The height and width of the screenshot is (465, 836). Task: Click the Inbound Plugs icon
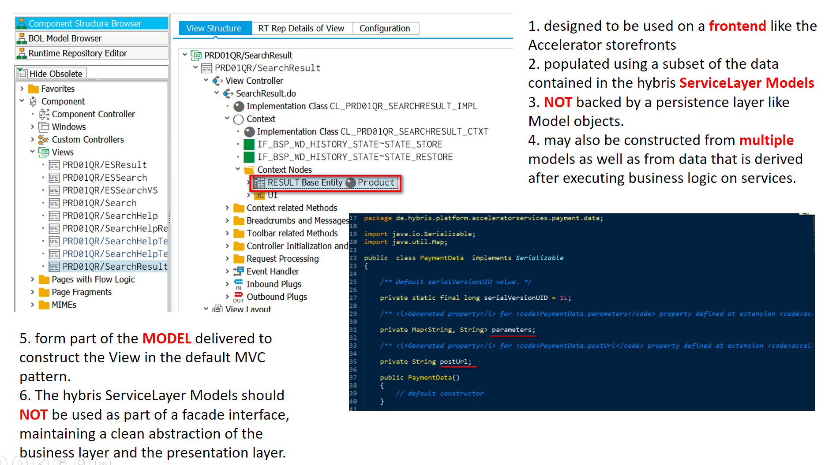pyautogui.click(x=239, y=284)
